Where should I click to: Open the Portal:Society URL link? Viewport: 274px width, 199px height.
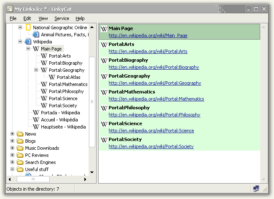tap(151, 146)
